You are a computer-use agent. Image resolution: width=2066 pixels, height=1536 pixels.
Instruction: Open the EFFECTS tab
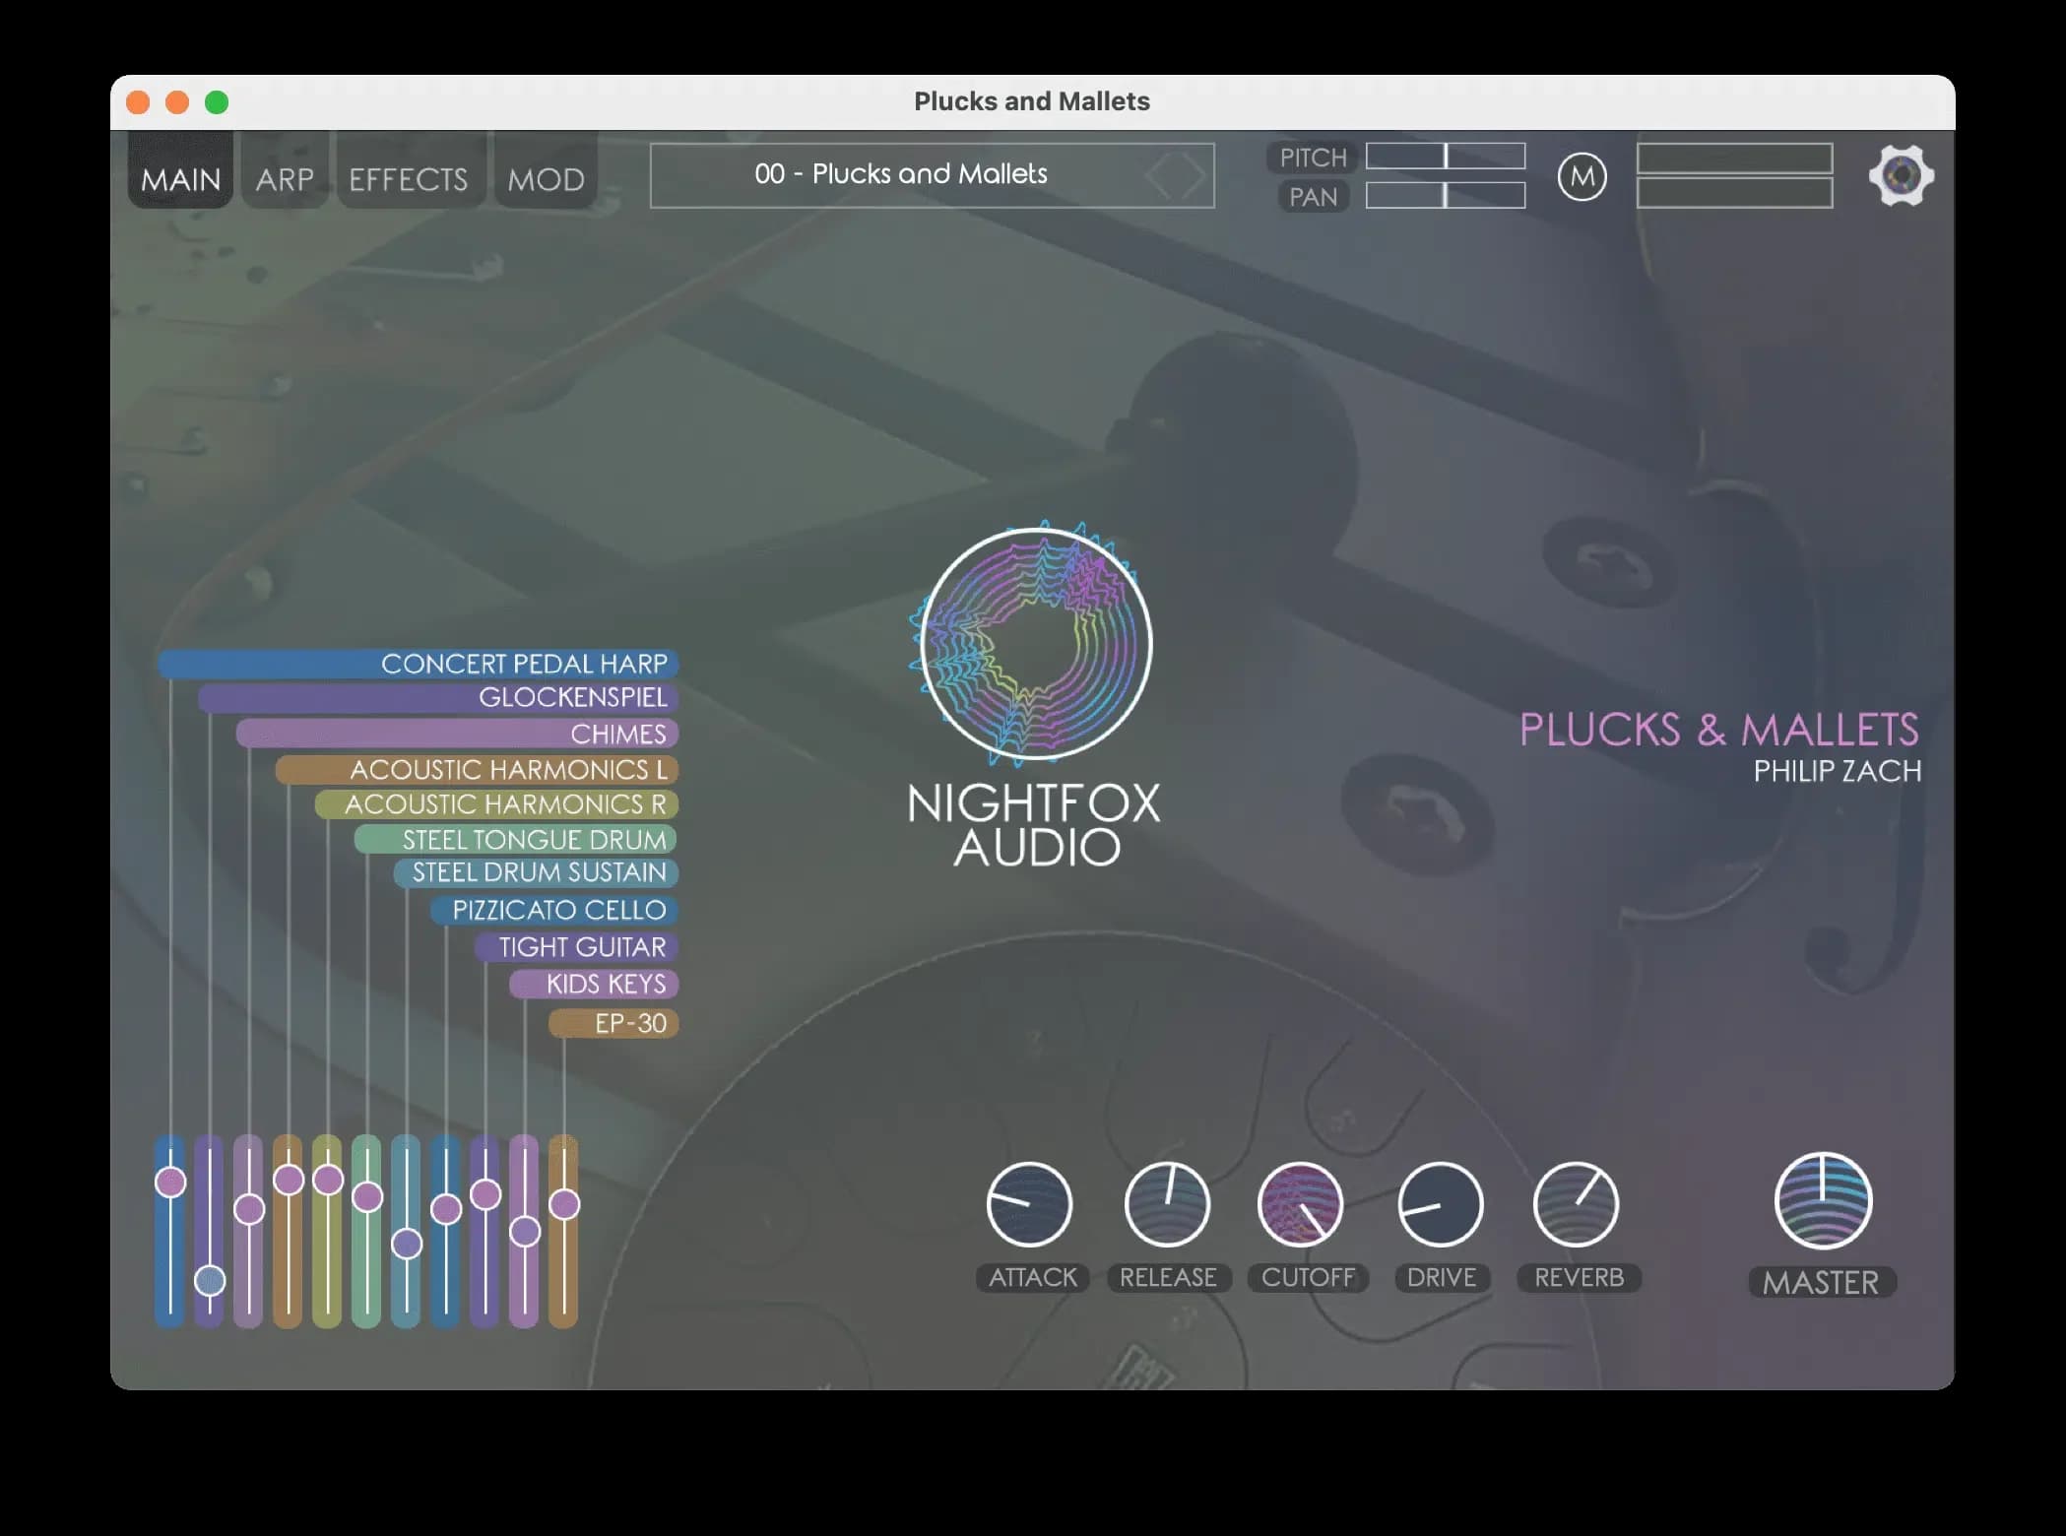coord(409,177)
